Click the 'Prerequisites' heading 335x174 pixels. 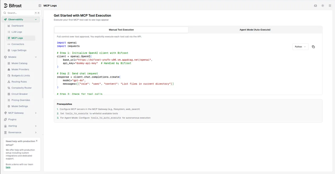[x=64, y=104]
